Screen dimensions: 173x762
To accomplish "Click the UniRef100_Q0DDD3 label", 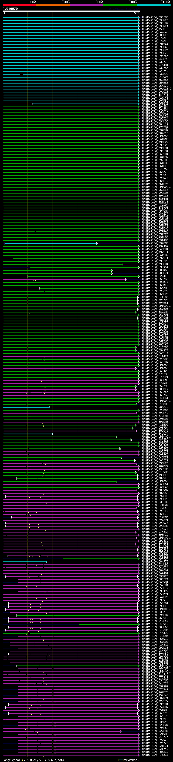I will click(x=155, y=193).
